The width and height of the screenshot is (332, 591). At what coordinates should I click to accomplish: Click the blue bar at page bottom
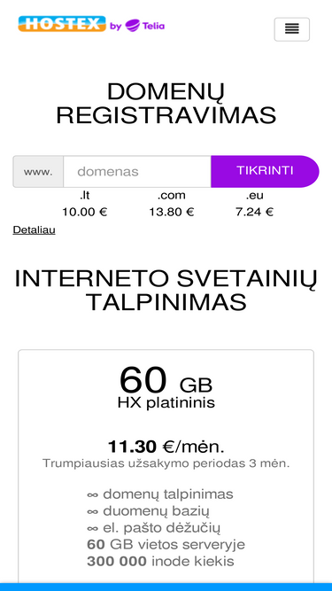tap(166, 587)
